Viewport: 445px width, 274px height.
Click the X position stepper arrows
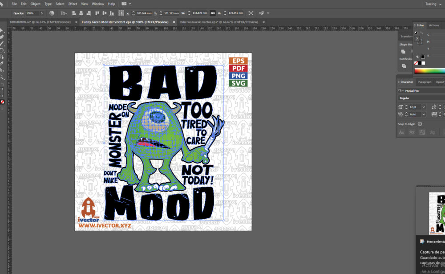[x=133, y=13]
